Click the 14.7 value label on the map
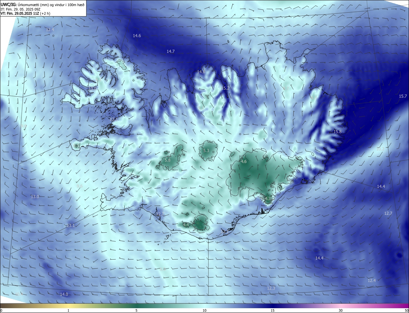409x313 pixels. tap(171, 51)
